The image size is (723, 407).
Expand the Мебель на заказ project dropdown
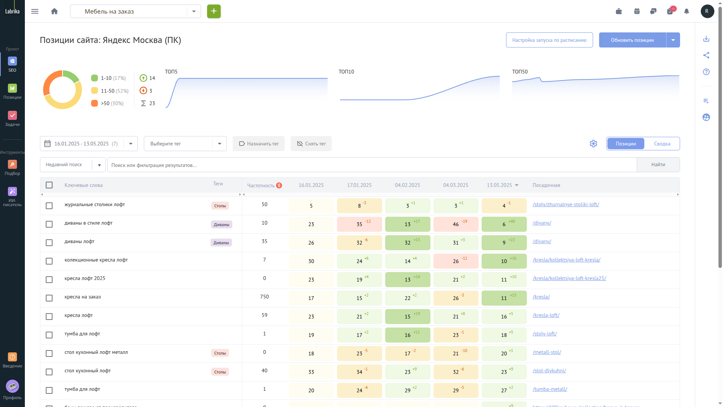coord(194,11)
